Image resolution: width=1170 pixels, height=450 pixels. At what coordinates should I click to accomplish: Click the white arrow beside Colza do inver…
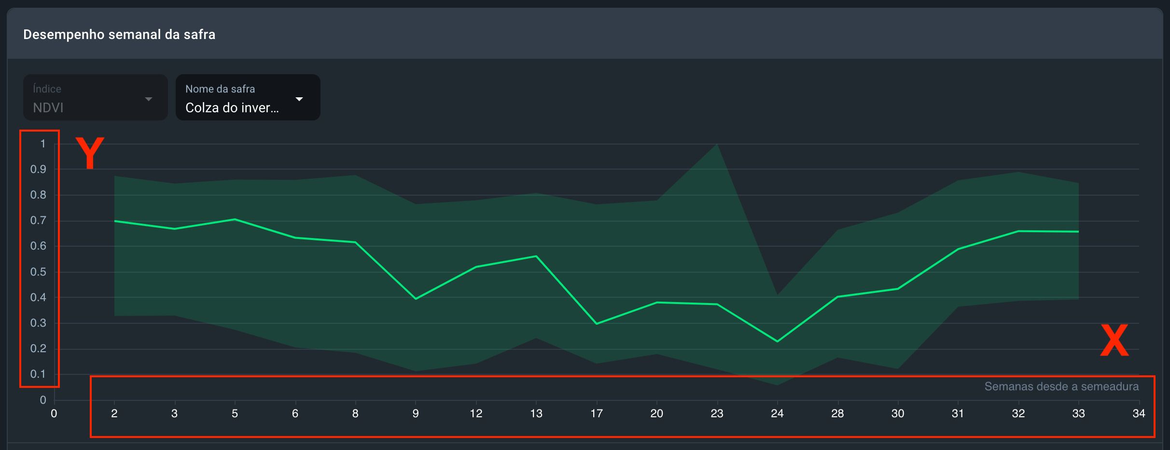[x=299, y=99]
